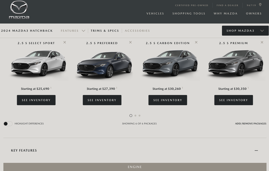269x171 pixels.
Task: See inventory for 2.5 S Preferred
Action: (102, 100)
